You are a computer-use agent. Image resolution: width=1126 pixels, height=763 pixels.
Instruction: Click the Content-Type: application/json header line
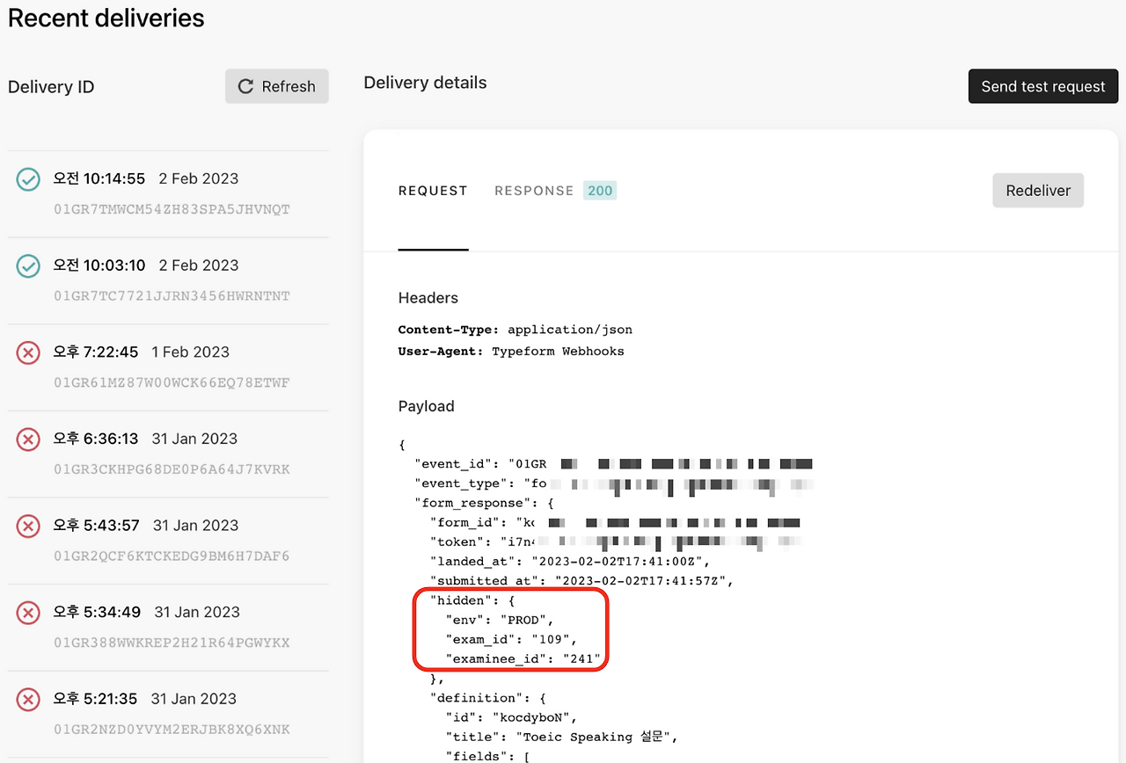tap(515, 330)
